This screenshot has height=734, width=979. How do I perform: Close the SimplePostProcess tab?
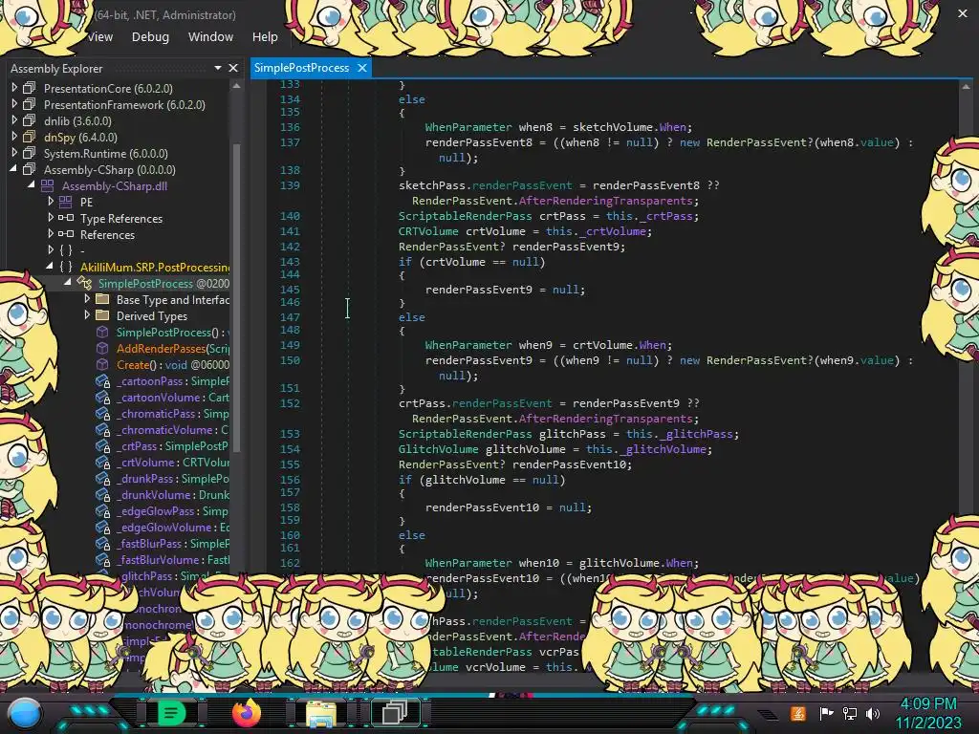[362, 68]
